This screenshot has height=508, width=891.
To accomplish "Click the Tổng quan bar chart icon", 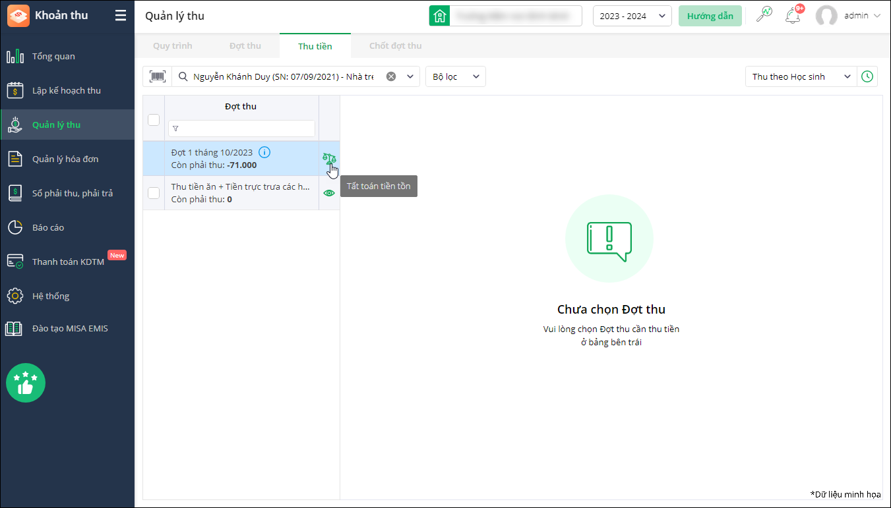I will point(15,56).
